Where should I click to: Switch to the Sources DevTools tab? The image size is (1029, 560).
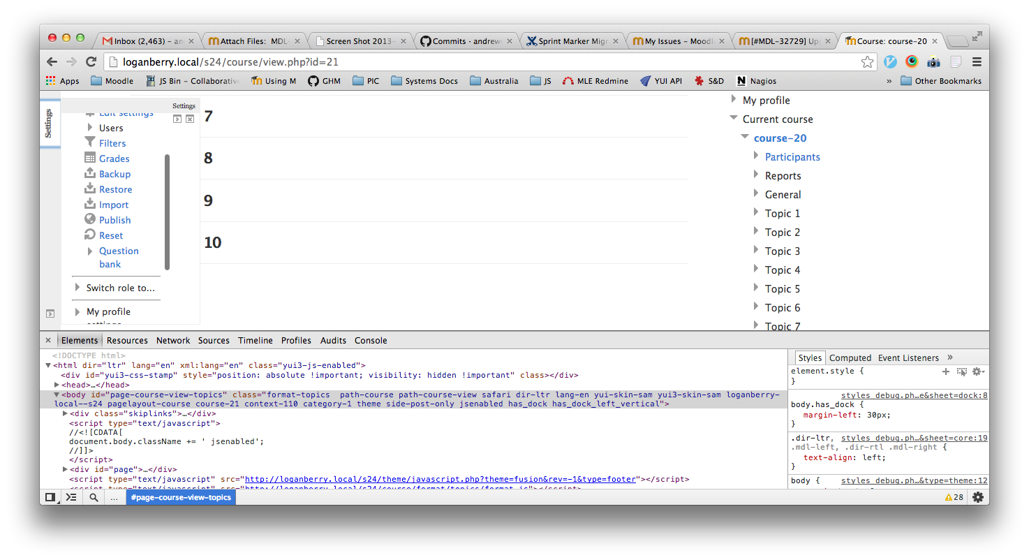[x=214, y=340]
